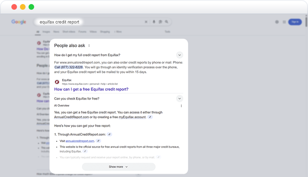Viewport: 308px width, 177px height.
Task: Click the Google logo
Action: [x=19, y=22]
